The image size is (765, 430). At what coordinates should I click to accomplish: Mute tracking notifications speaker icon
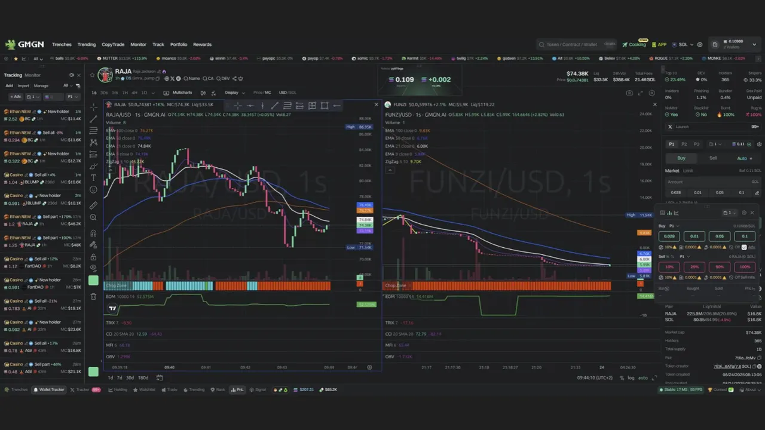pyautogui.click(x=72, y=75)
